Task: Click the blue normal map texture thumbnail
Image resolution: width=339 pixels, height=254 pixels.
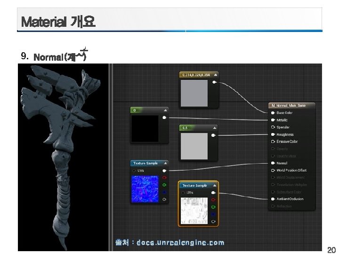Action: pos(145,189)
